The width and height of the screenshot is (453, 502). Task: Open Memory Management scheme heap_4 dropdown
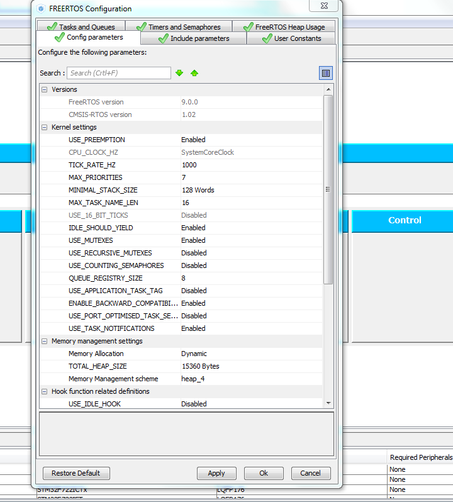tap(251, 379)
